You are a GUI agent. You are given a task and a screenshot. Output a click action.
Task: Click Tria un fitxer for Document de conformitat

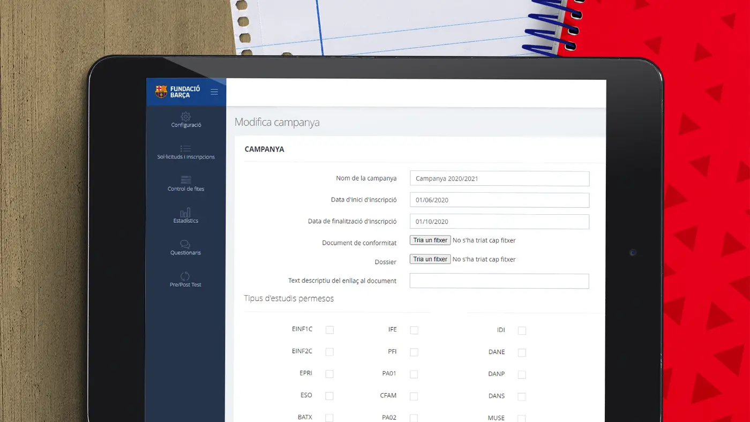coord(430,240)
